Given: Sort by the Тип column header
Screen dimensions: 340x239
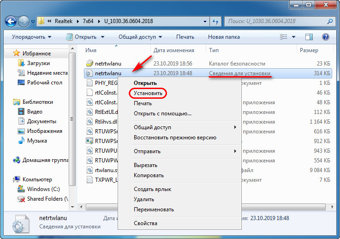Looking at the screenshot, I should 214,50.
